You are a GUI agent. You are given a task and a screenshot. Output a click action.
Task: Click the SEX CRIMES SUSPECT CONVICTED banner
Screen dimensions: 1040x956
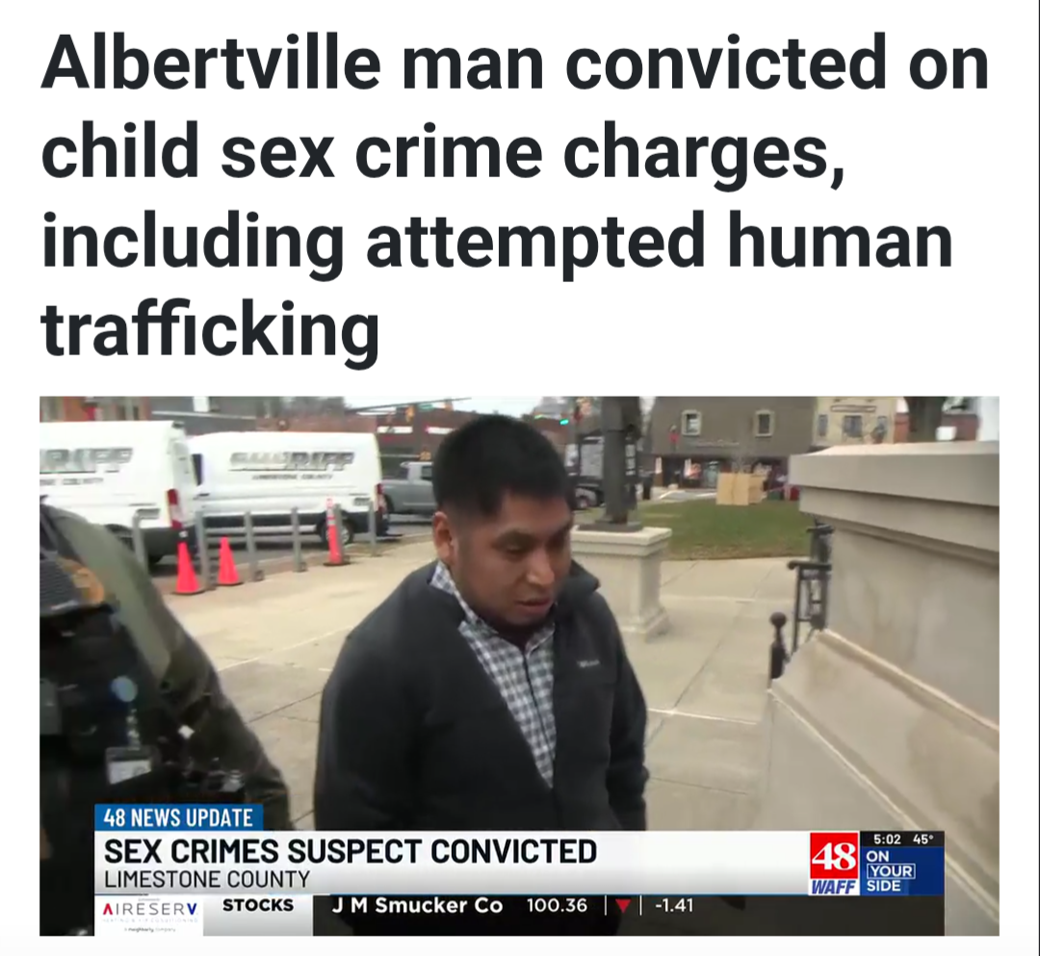[x=351, y=851]
